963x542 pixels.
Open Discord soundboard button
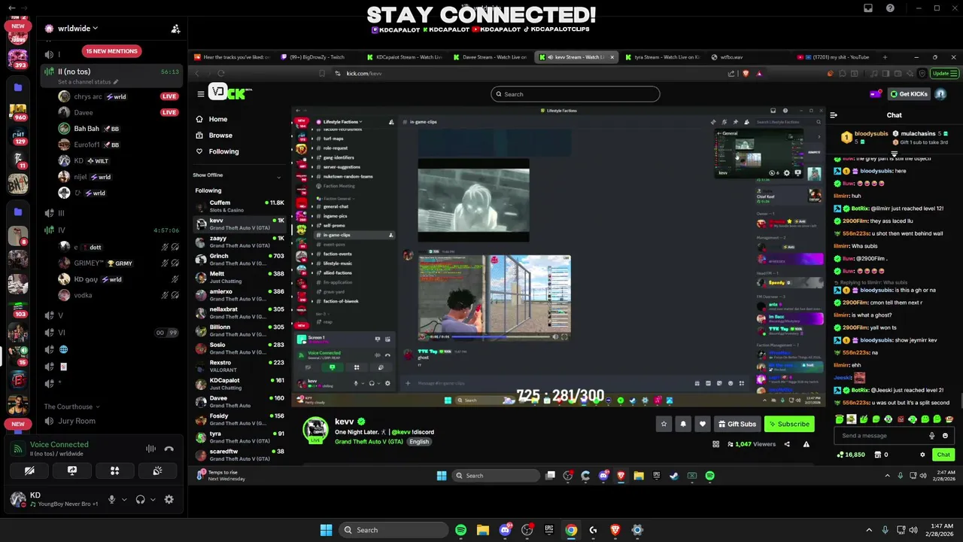[x=157, y=470]
